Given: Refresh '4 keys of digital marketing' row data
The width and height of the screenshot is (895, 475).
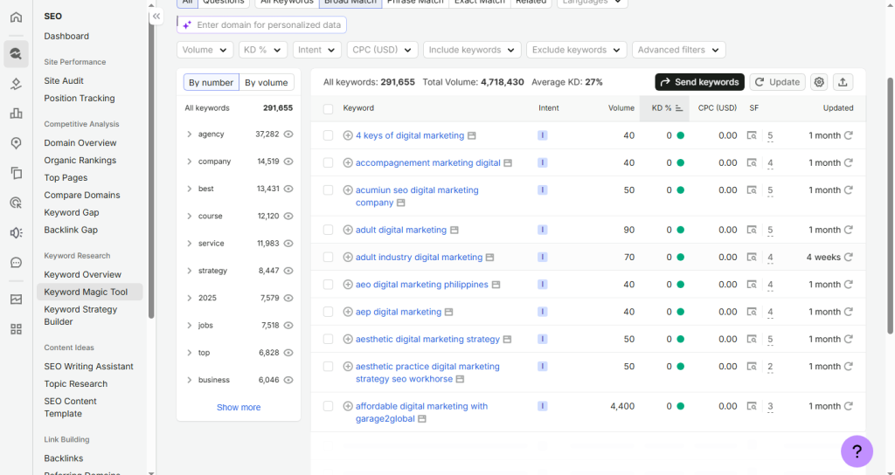Looking at the screenshot, I should 849,135.
